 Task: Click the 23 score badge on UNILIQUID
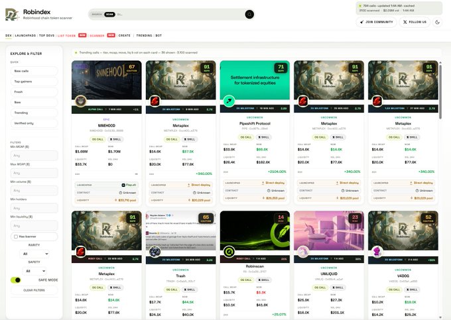355,218
